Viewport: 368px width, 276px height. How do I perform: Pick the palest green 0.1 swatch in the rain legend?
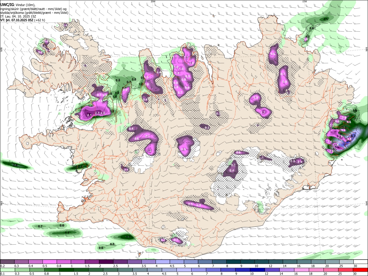(x=7, y=270)
